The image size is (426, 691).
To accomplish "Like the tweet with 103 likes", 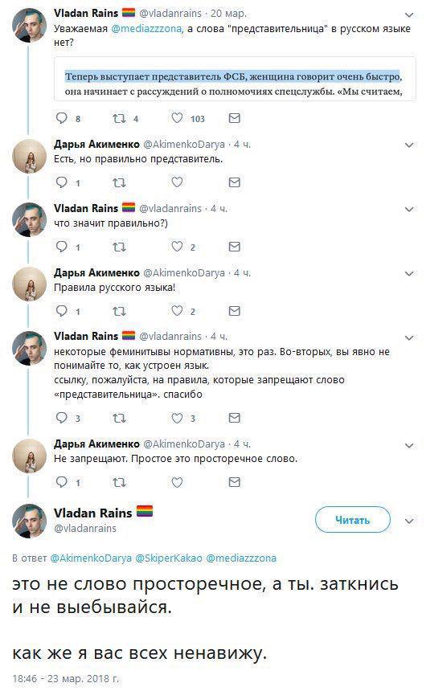I will [177, 117].
